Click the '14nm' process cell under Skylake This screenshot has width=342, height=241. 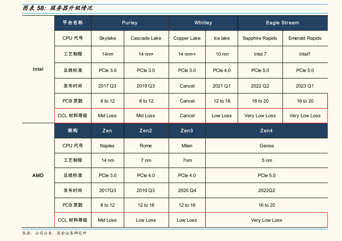(107, 54)
